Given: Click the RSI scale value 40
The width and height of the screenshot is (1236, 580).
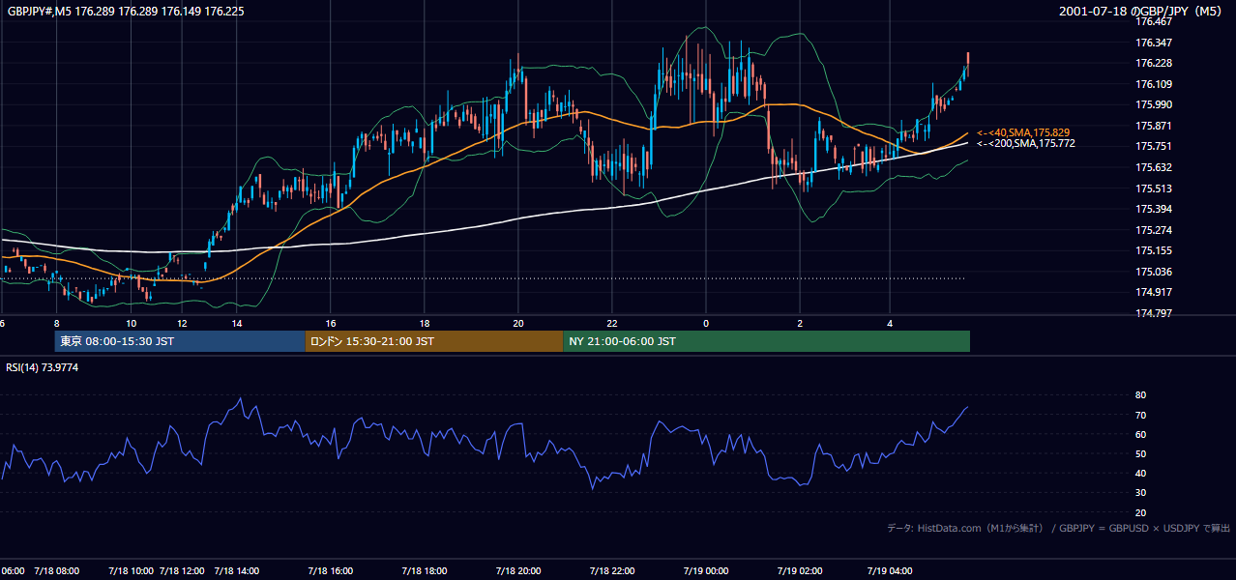Looking at the screenshot, I should pos(1140,474).
